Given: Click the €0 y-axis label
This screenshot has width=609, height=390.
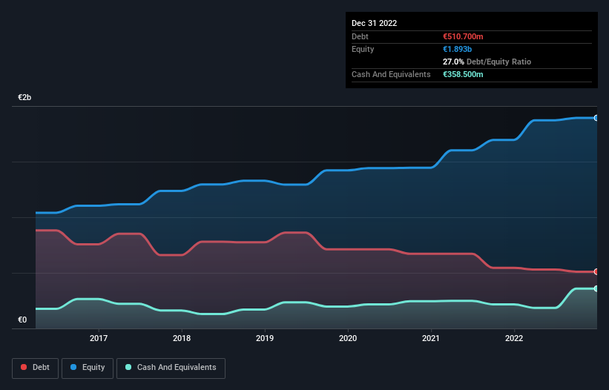Looking at the screenshot, I should pos(22,320).
